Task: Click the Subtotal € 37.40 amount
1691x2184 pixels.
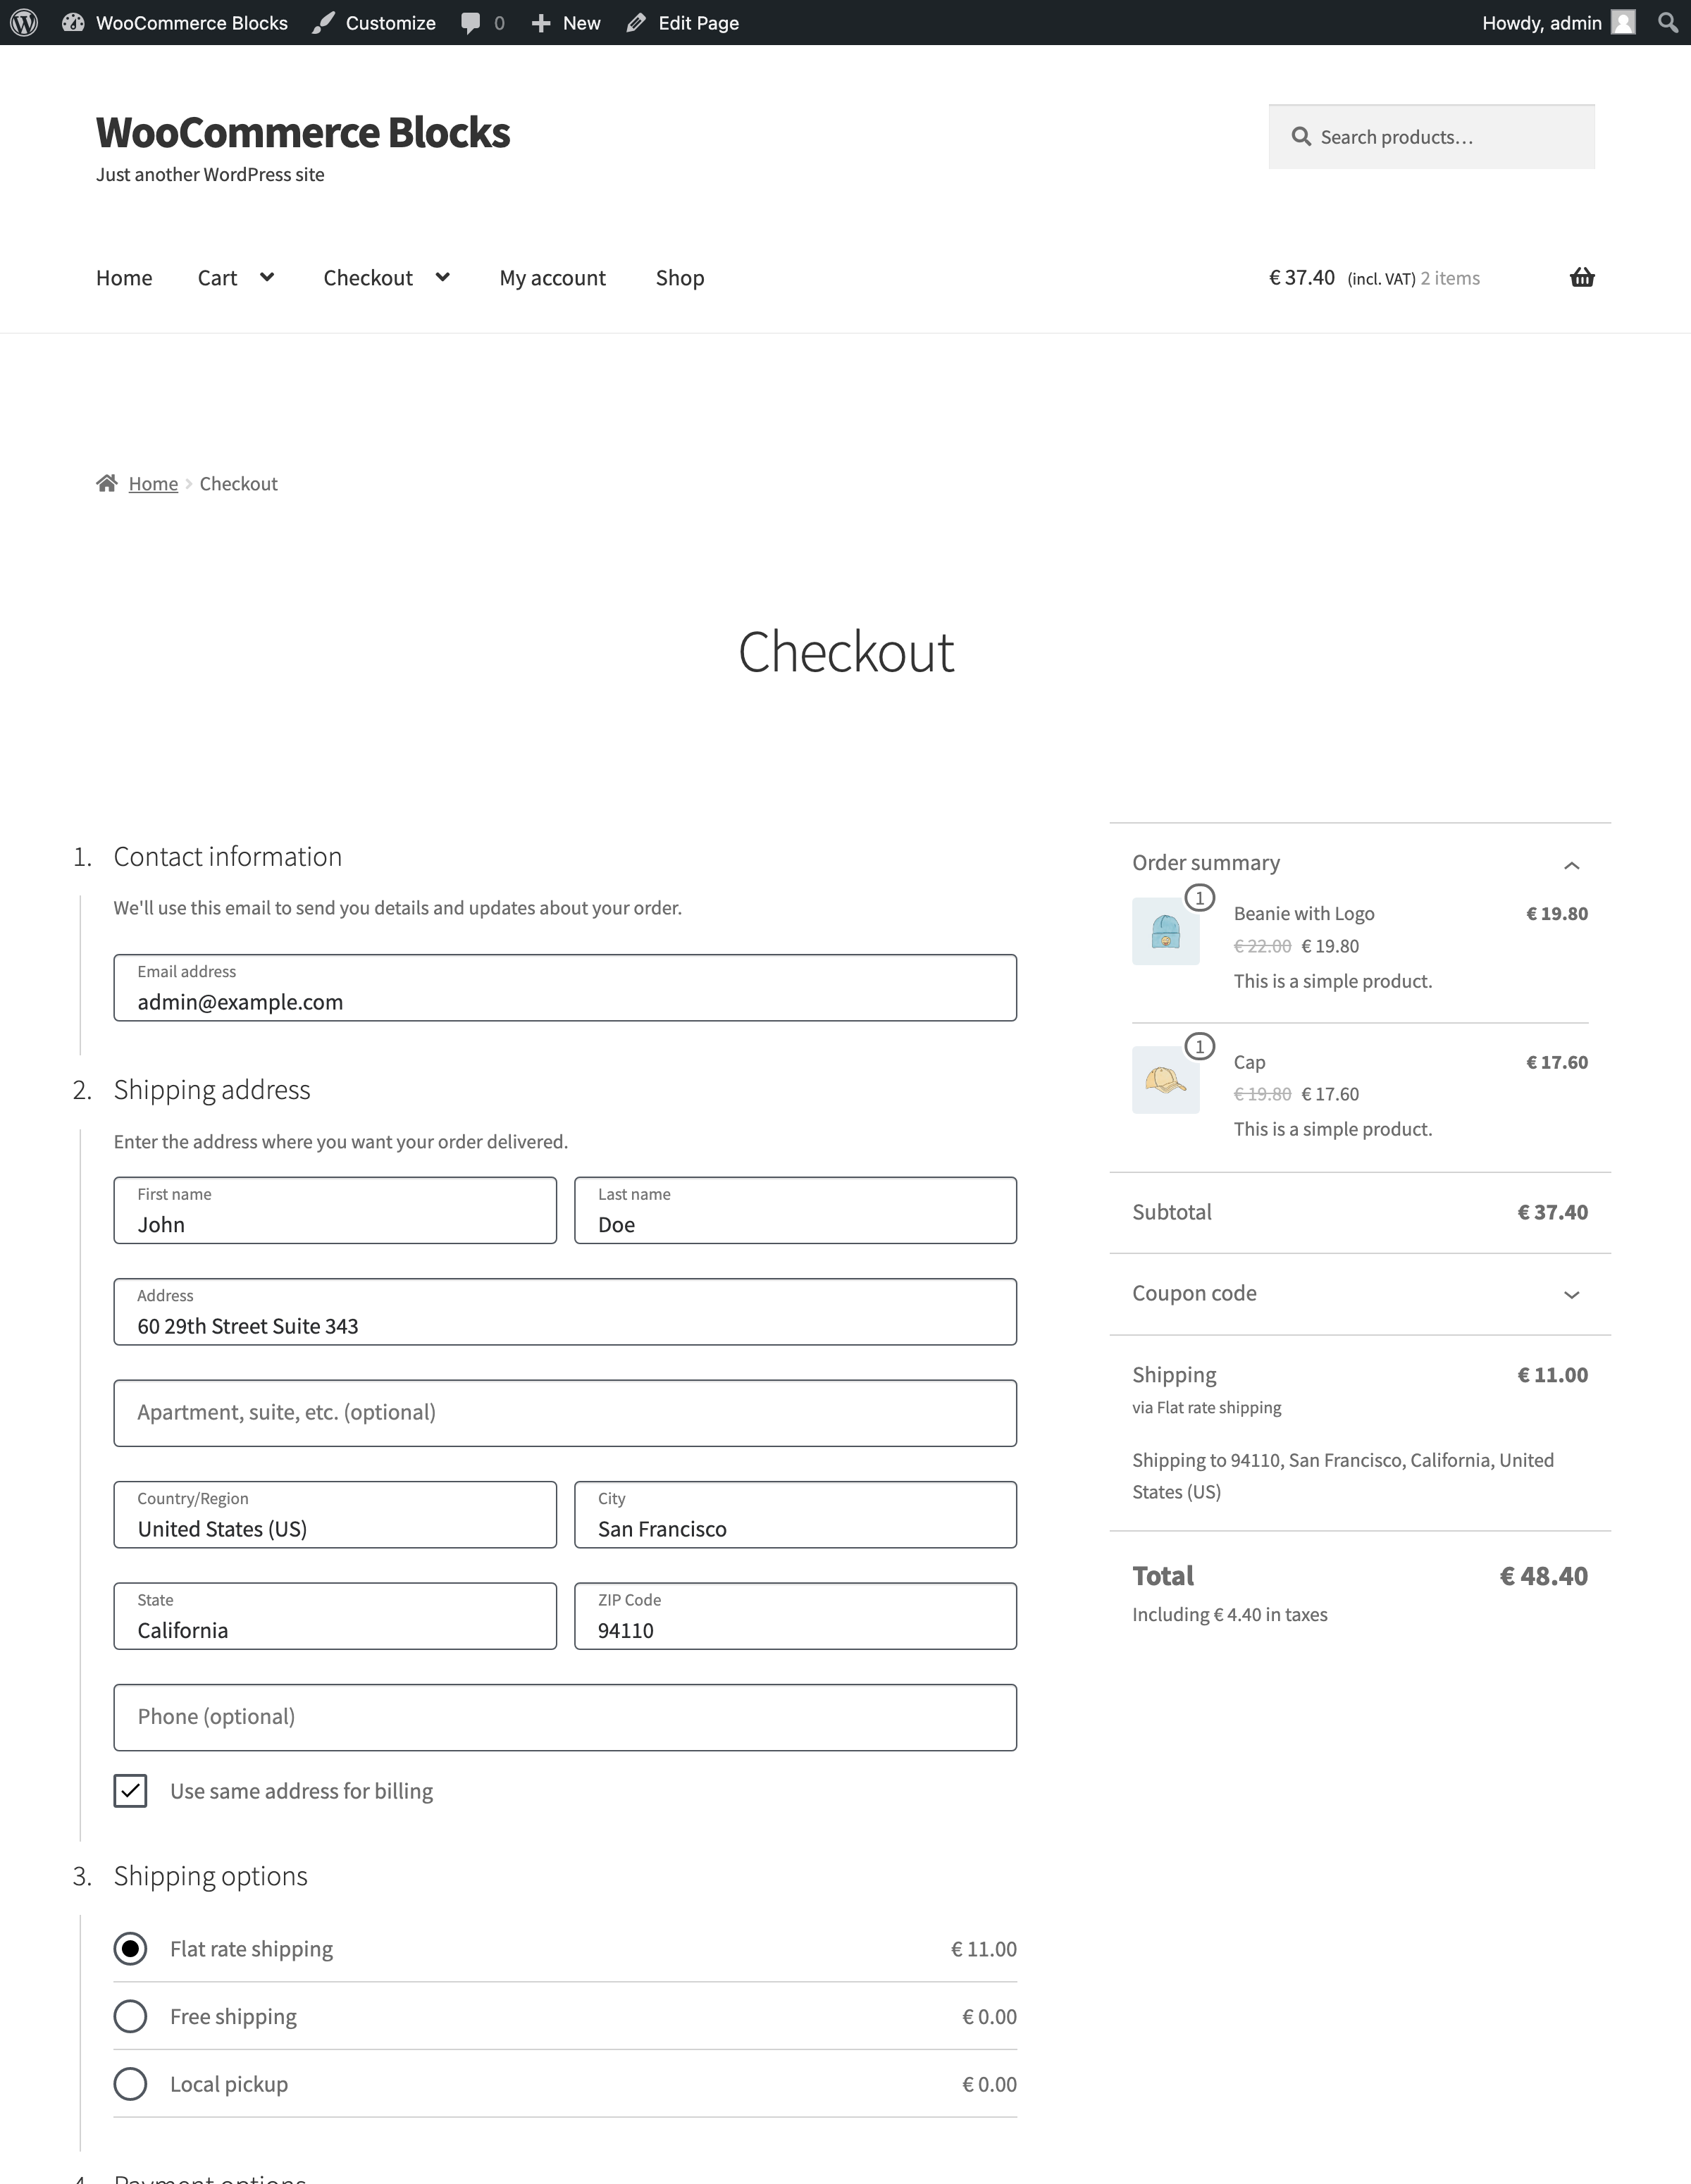Action: coord(1552,1212)
